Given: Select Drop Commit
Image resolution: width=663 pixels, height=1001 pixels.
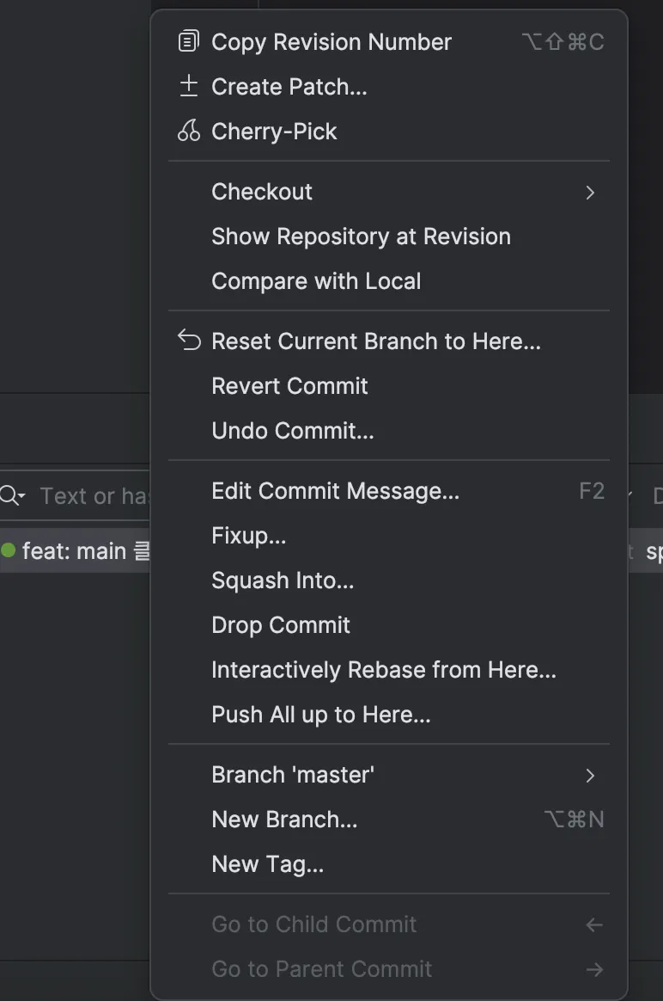Looking at the screenshot, I should click(x=281, y=625).
